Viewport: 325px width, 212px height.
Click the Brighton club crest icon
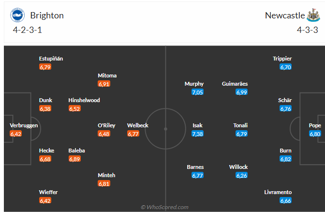[17, 15]
